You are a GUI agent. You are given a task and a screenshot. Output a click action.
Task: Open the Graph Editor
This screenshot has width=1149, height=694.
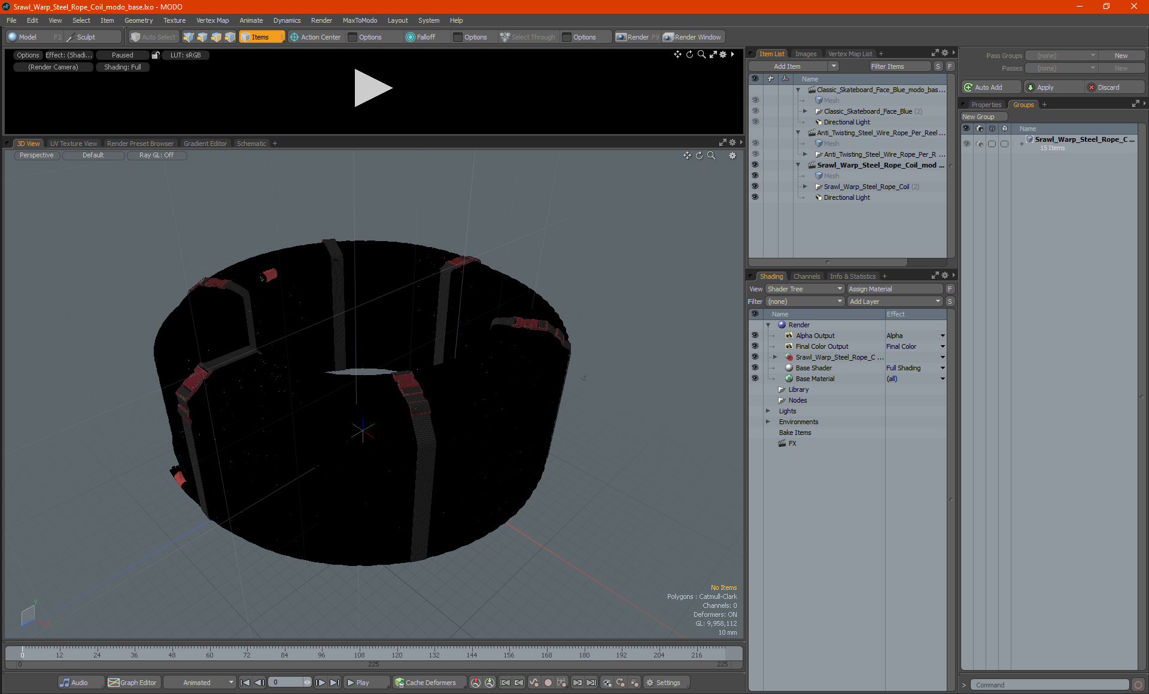(132, 683)
